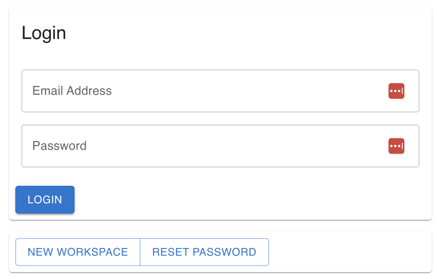
Task: Focus the Email Address placeholder text
Action: (x=72, y=91)
